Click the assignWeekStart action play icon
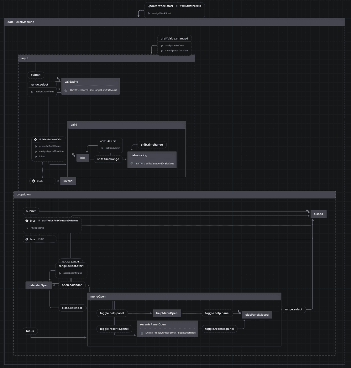 pos(149,13)
